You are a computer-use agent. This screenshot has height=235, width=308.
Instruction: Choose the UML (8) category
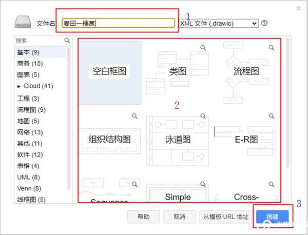[28, 177]
